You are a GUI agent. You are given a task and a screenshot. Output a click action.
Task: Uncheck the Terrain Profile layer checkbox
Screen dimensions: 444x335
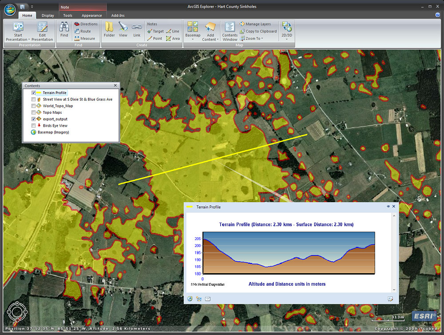[33, 93]
